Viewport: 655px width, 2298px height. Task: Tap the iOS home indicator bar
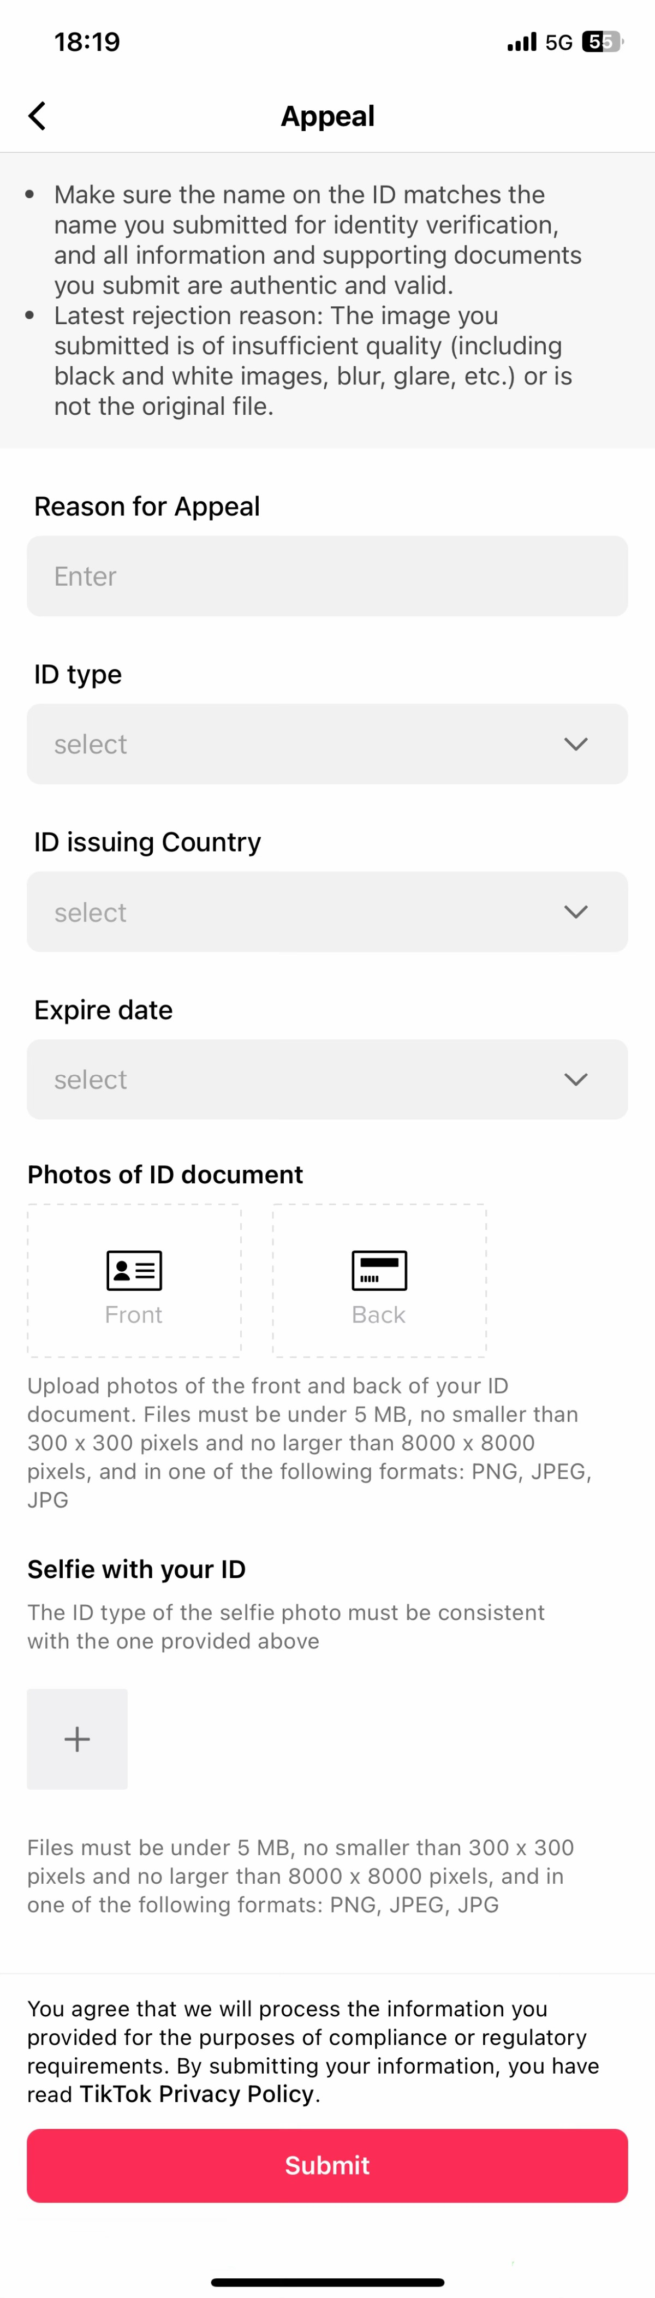click(327, 2282)
